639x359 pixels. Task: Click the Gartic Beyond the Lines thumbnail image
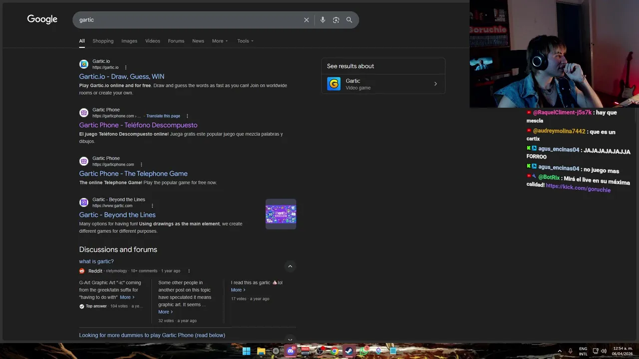coord(281,214)
